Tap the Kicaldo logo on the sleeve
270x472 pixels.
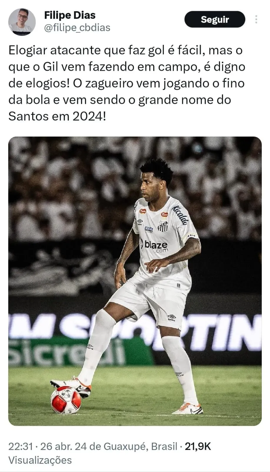(x=180, y=215)
